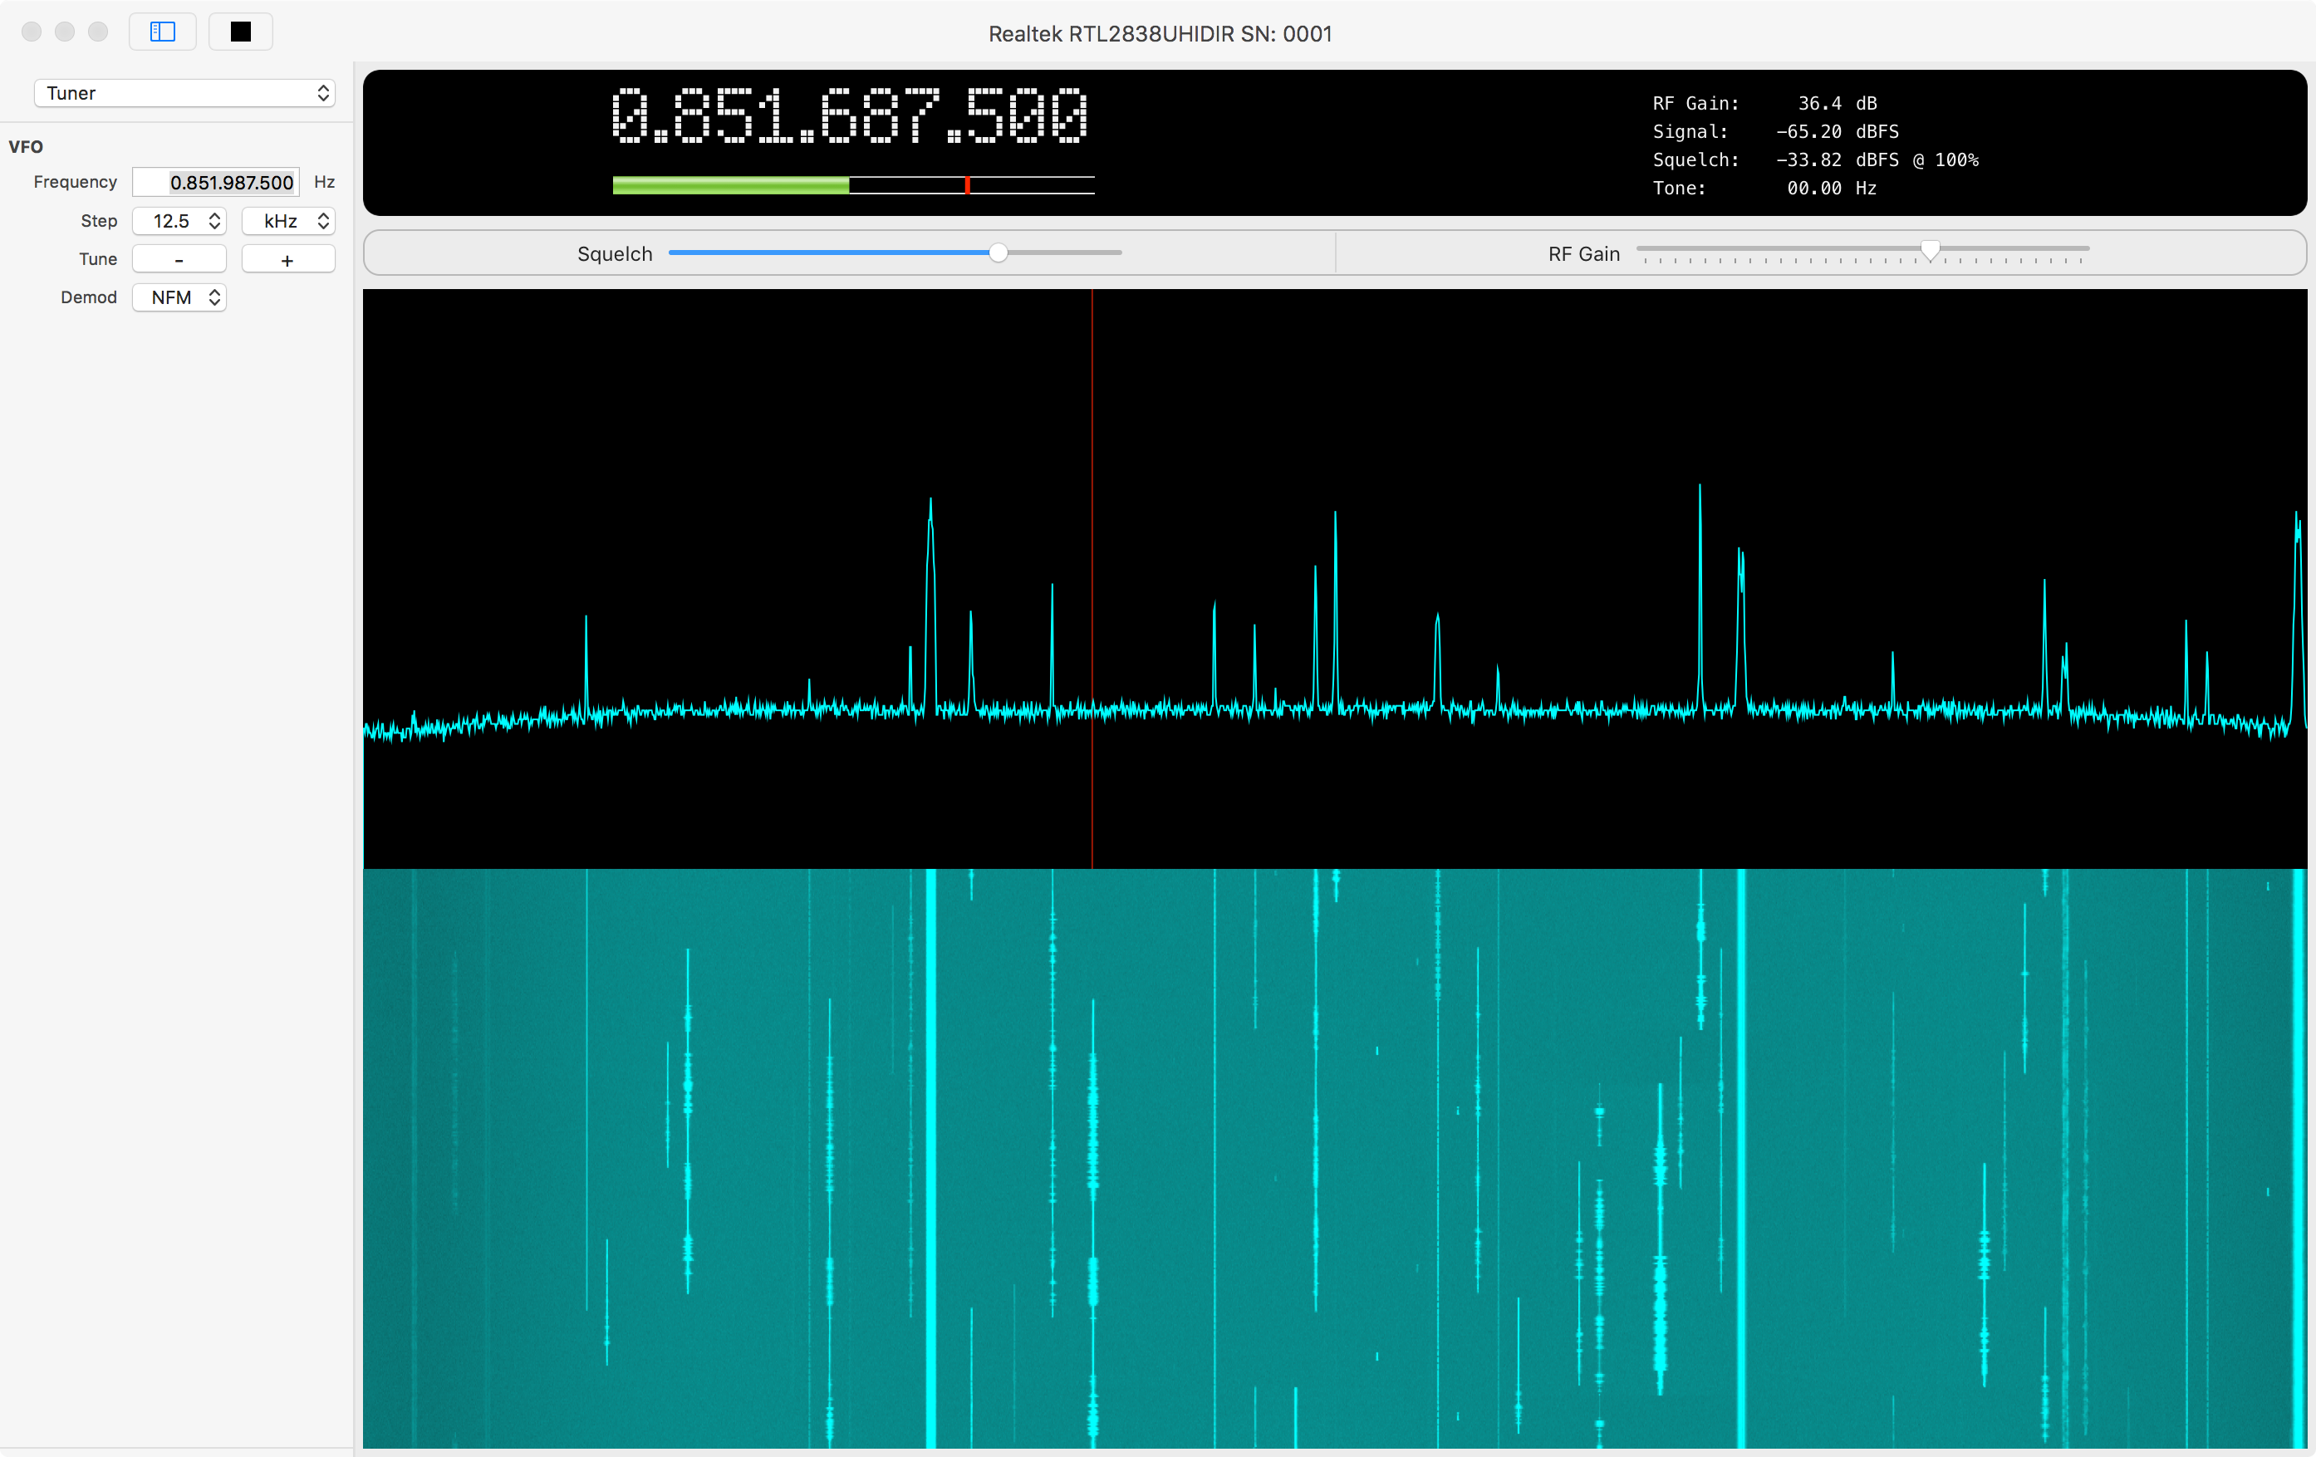Screen dimensions: 2316x1457
Task: Click the Squelch -33.82 dBFS readout
Action: click(1815, 159)
